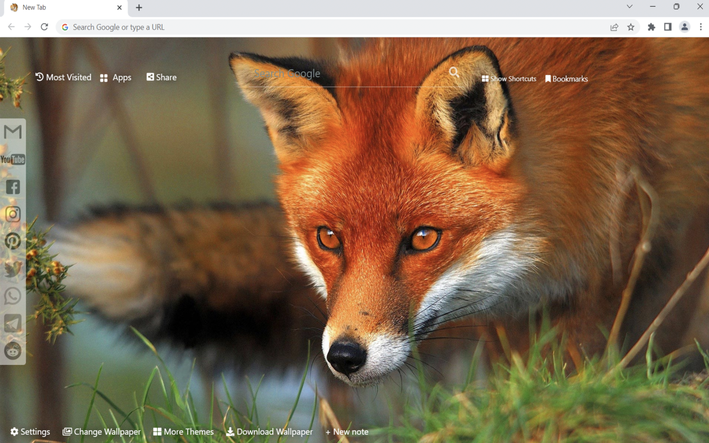This screenshot has width=709, height=443.
Task: Open the Most Visited list
Action: point(63,78)
